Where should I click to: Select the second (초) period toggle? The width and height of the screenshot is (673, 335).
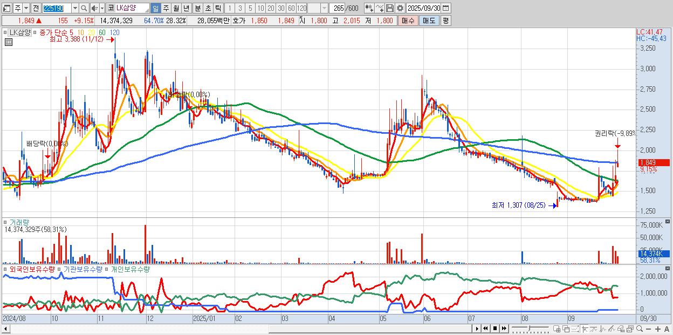(208, 8)
